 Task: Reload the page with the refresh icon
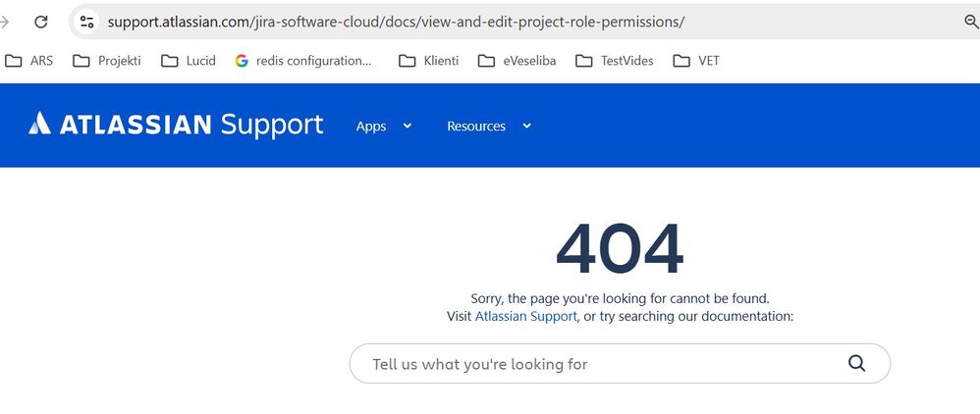coord(40,22)
